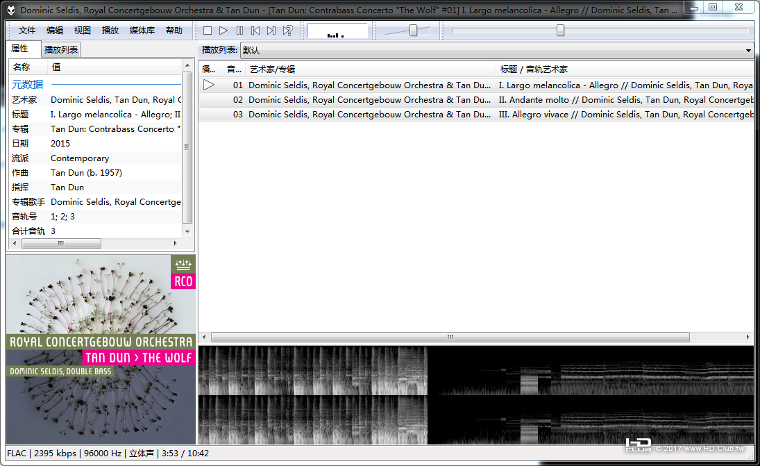Click the now-playing arrow indicator on track 01
This screenshot has height=466, width=760.
tap(209, 85)
